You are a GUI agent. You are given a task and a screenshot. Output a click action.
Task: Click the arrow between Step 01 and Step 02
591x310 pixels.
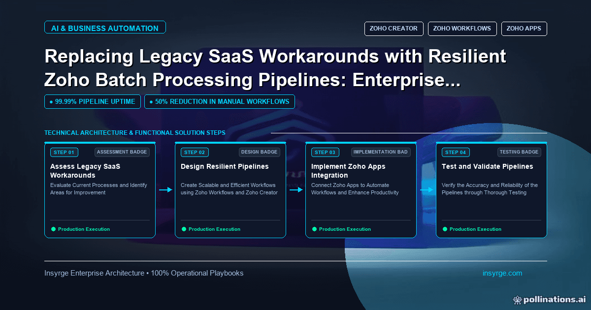(x=166, y=189)
